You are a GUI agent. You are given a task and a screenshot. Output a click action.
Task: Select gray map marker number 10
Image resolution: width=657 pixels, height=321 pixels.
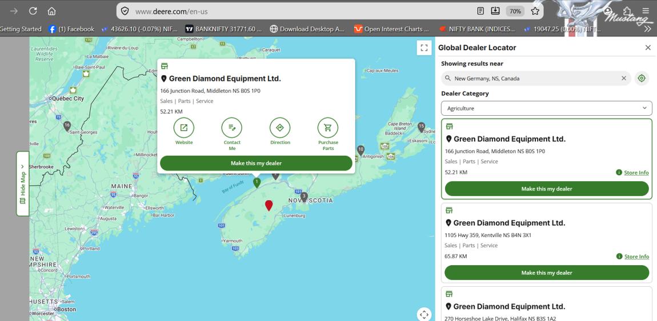[x=360, y=150]
